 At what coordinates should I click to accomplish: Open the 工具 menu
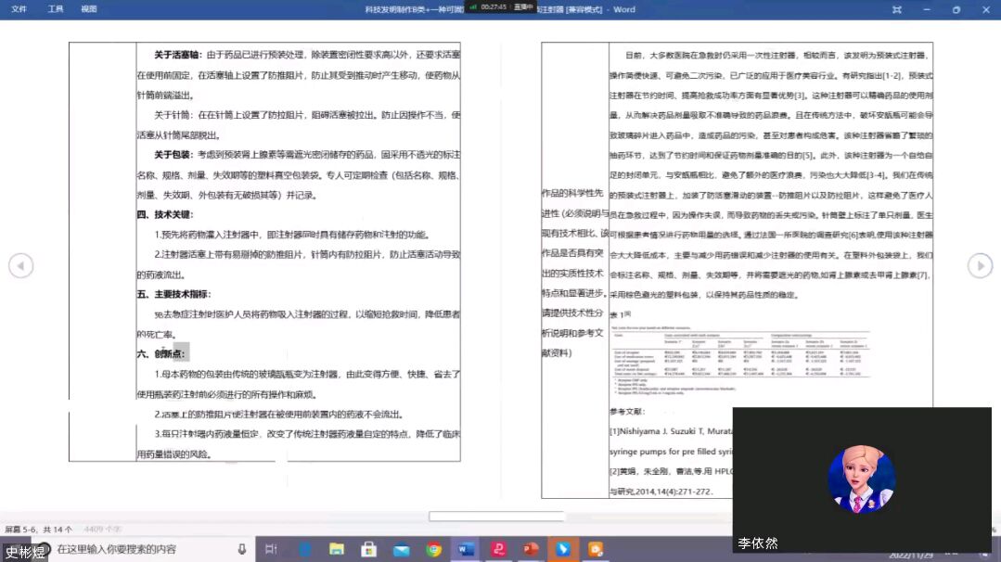point(56,9)
